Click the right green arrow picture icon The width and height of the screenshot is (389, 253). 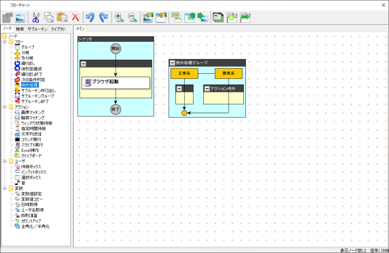pos(203,17)
